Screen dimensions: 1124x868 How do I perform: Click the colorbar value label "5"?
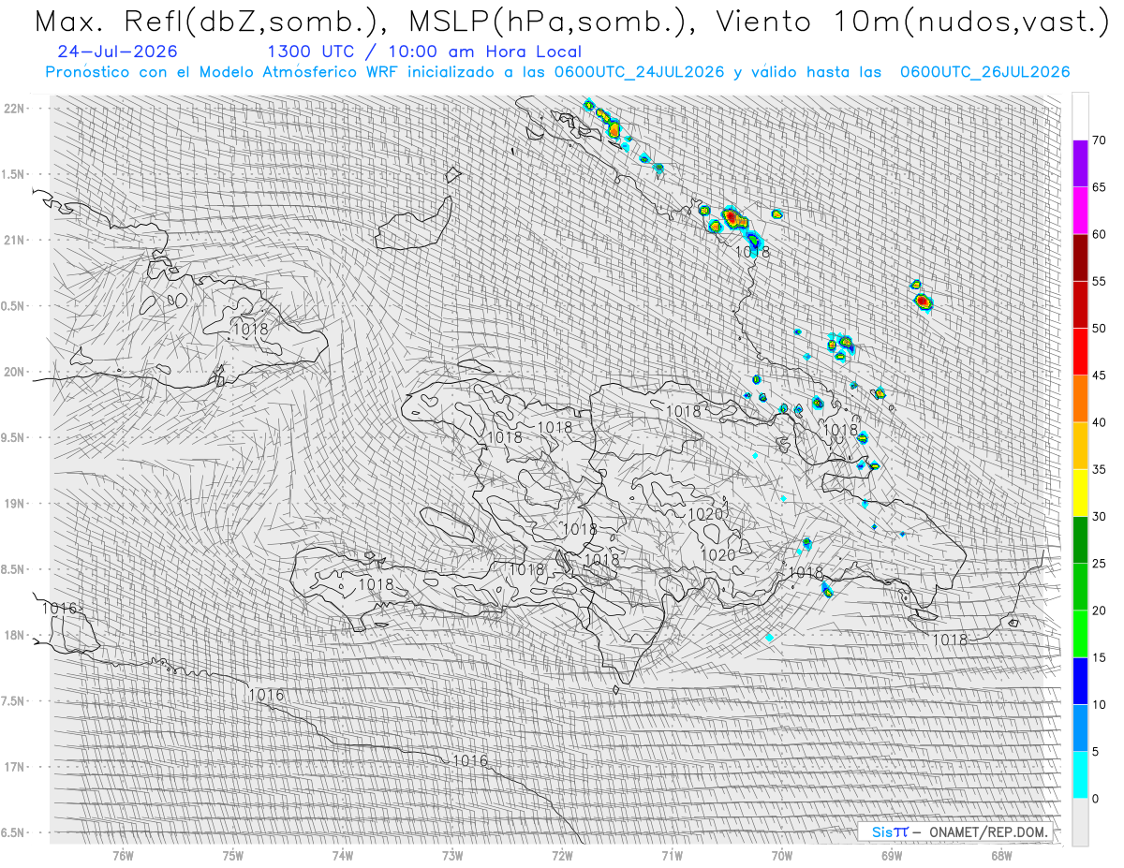(x=1096, y=751)
